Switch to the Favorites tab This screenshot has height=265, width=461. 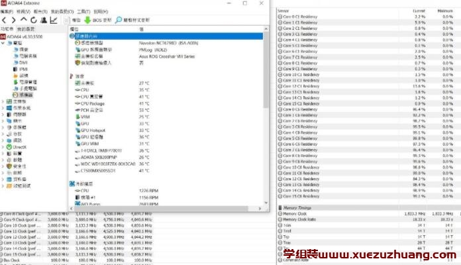click(26, 29)
